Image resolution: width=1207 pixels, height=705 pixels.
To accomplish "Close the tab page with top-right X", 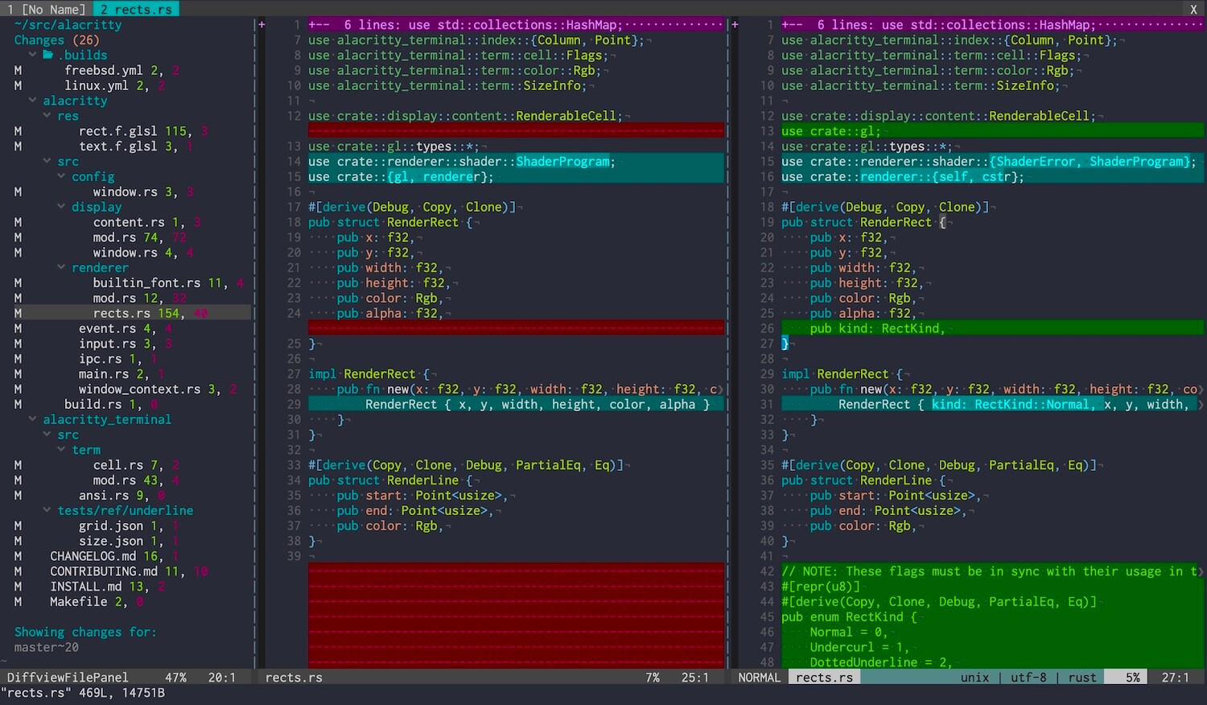I will click(1193, 9).
